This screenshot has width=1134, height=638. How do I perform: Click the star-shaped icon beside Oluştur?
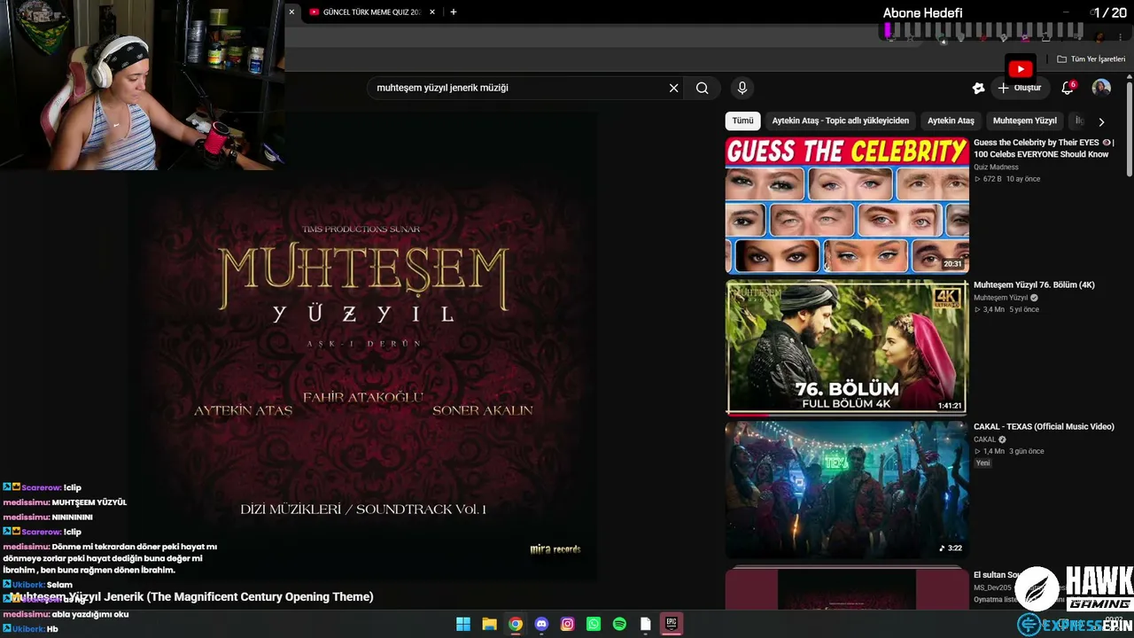tap(978, 88)
